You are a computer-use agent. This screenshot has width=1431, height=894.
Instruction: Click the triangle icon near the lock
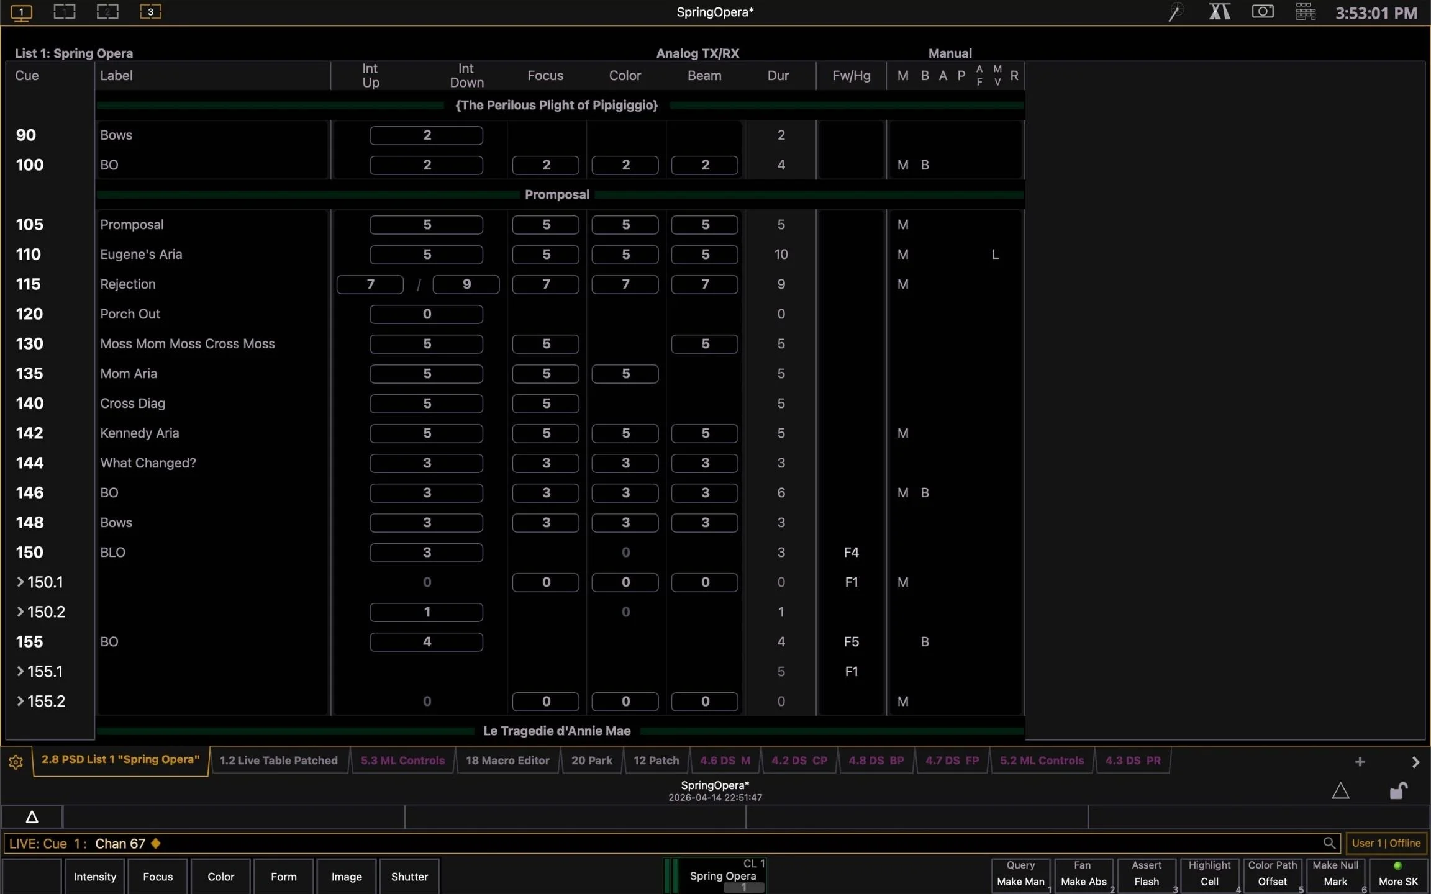(x=1340, y=791)
